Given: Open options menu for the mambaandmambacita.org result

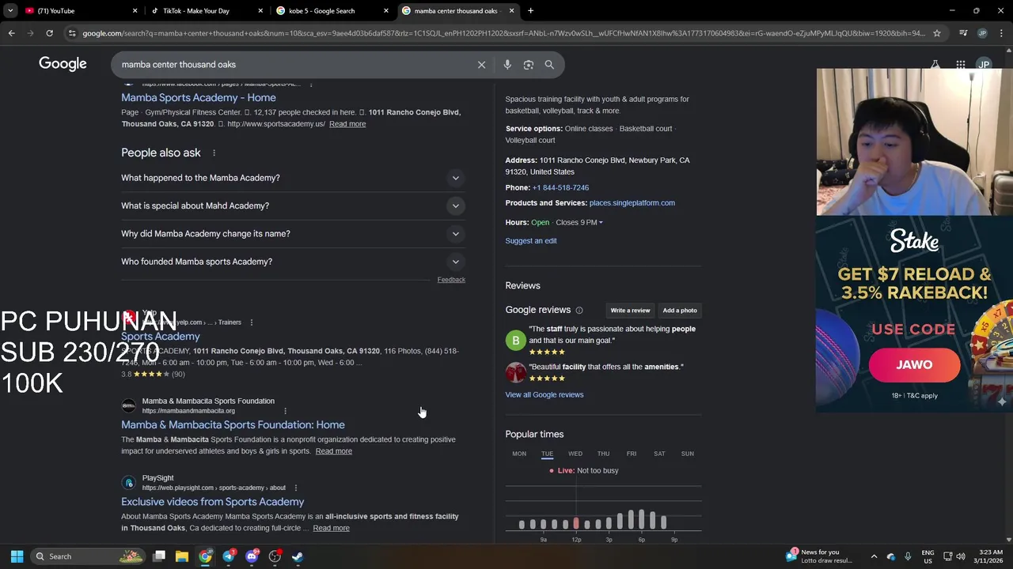Looking at the screenshot, I should point(285,411).
